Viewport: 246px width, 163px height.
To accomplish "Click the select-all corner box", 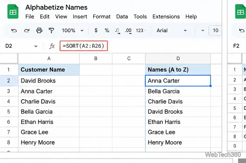I will [9, 58].
